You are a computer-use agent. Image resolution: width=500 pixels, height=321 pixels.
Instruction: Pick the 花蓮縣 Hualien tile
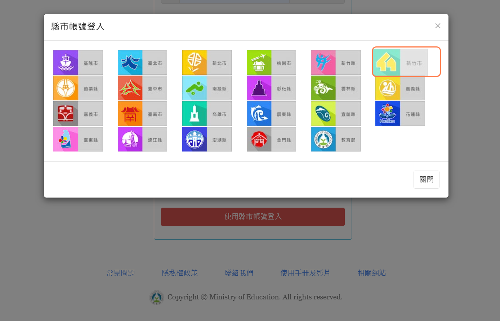point(400,114)
